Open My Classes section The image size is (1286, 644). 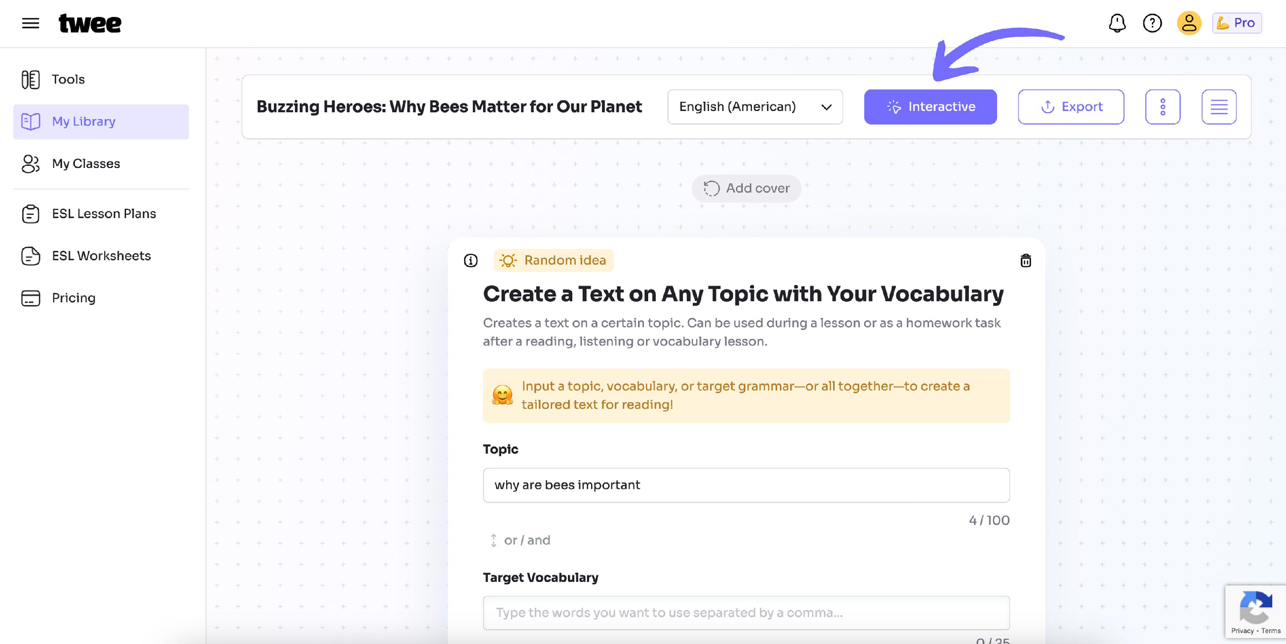pos(101,164)
